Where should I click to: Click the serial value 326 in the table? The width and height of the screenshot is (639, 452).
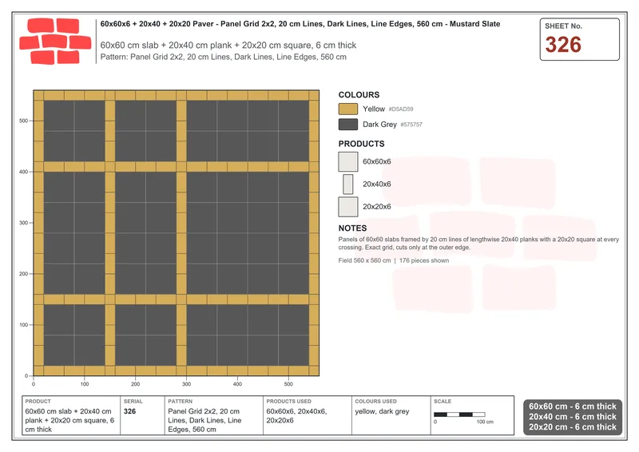pos(129,411)
